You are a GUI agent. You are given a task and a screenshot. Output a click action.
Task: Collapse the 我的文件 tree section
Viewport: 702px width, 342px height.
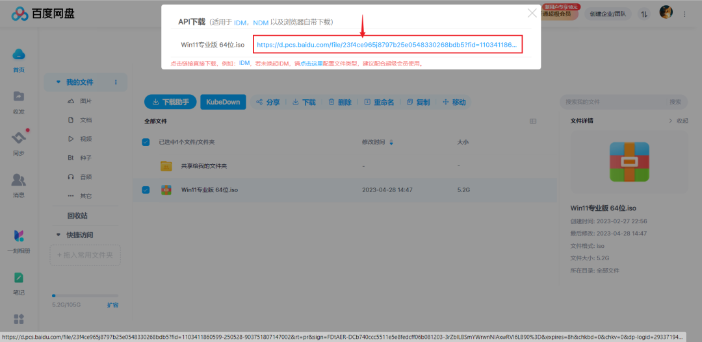58,82
